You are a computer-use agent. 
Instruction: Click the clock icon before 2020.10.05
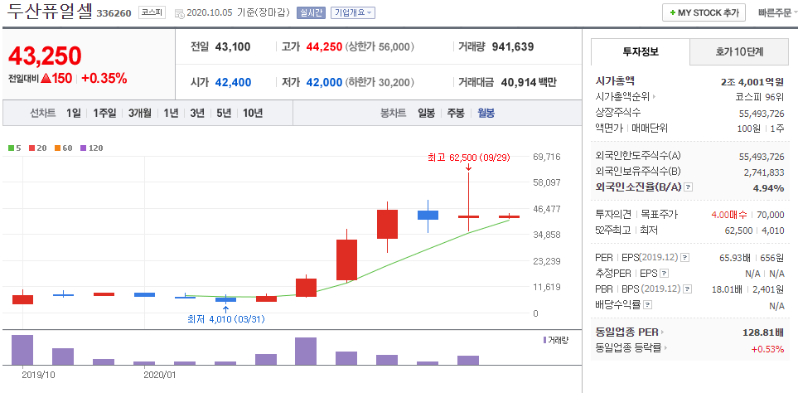(180, 14)
